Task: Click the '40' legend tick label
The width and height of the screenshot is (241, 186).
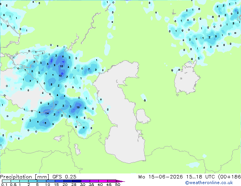Action: tap(100, 184)
